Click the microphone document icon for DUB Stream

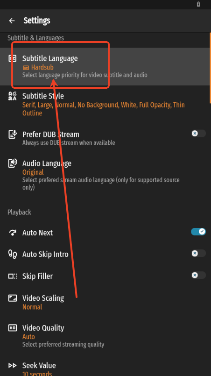[x=13, y=135]
